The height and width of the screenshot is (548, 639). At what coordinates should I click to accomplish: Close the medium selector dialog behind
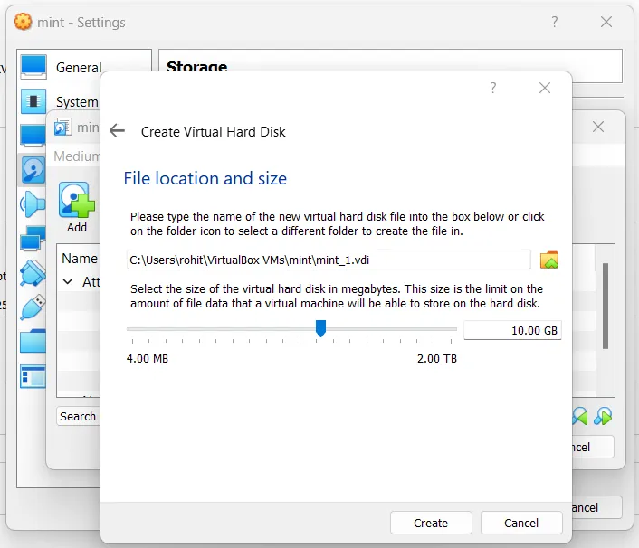(598, 127)
